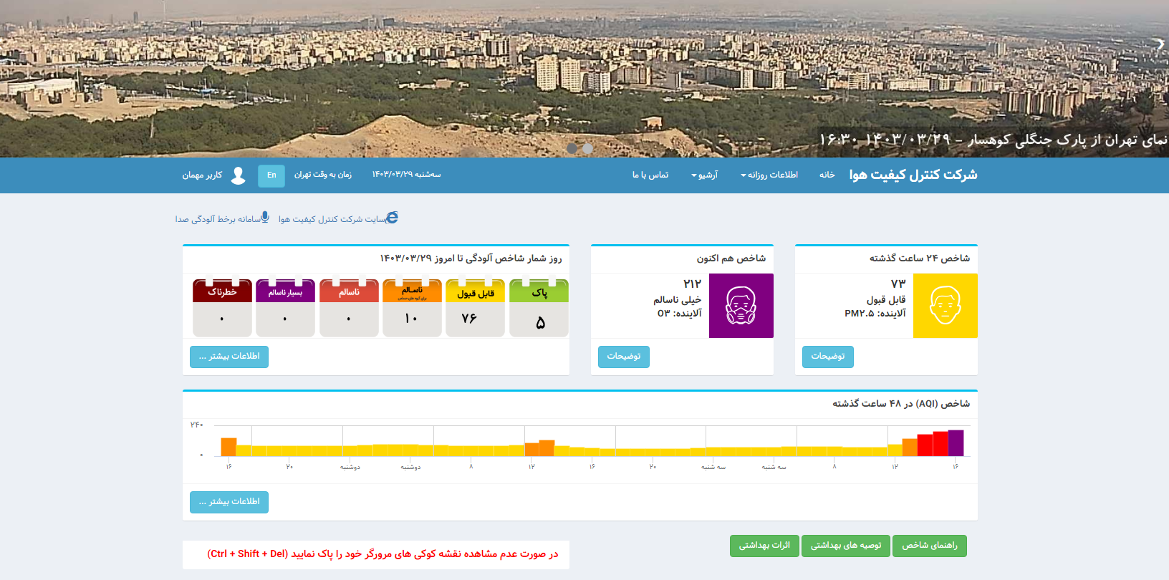Go to خانه in the navigation bar
The image size is (1169, 580).
click(827, 175)
